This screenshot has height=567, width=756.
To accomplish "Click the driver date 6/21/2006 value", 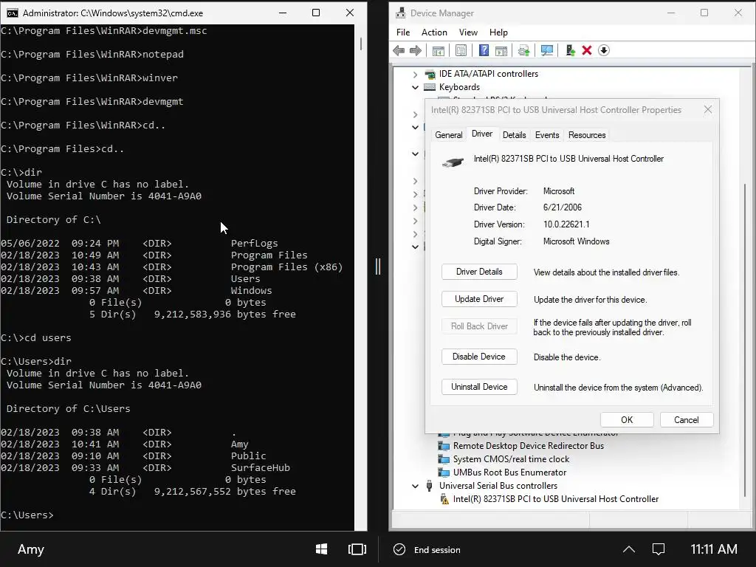I will click(562, 207).
